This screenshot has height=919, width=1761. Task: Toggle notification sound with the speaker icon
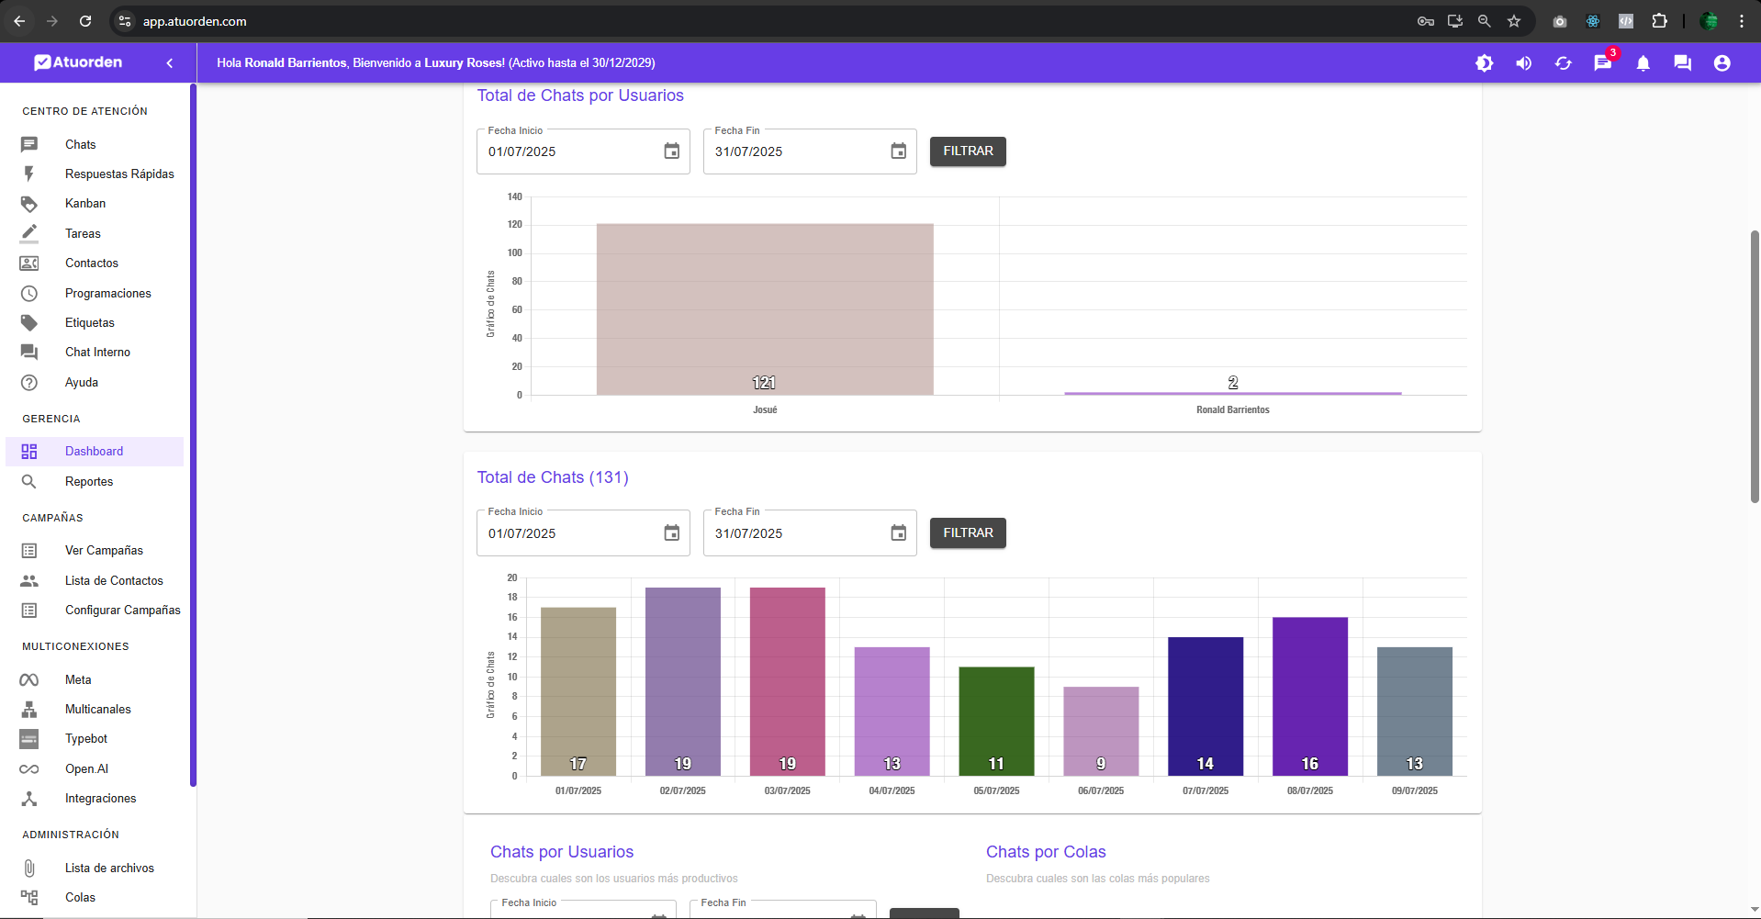click(1523, 63)
